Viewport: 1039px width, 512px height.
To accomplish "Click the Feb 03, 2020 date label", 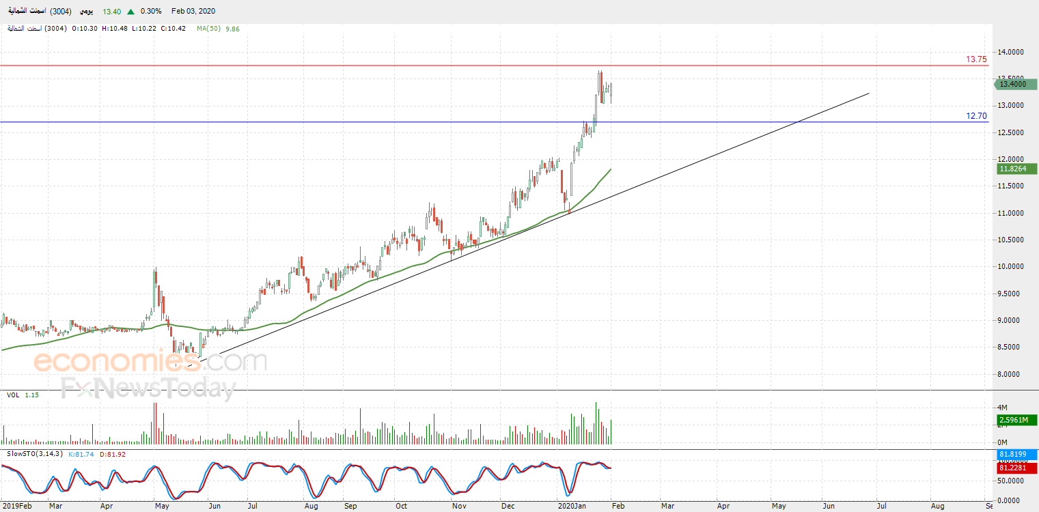I will pyautogui.click(x=192, y=12).
